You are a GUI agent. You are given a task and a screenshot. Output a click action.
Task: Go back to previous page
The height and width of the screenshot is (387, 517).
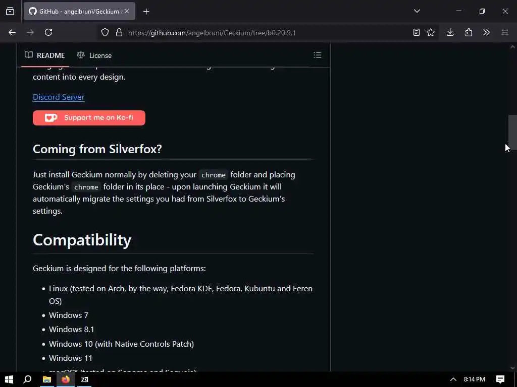click(x=12, y=32)
